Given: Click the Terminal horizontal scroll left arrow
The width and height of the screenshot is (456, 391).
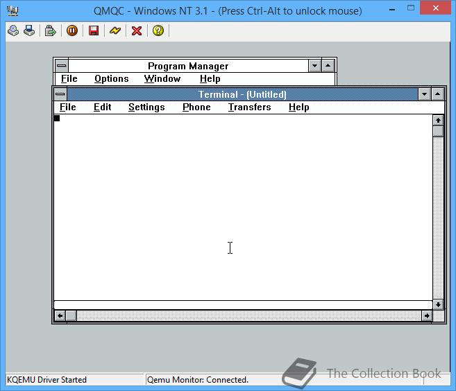Looking at the screenshot, I should (x=60, y=315).
